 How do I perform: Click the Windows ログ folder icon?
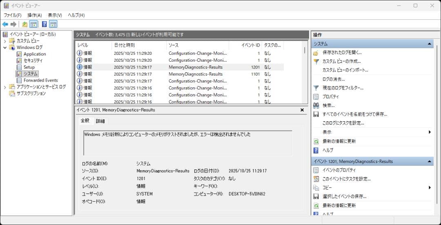tap(12, 47)
